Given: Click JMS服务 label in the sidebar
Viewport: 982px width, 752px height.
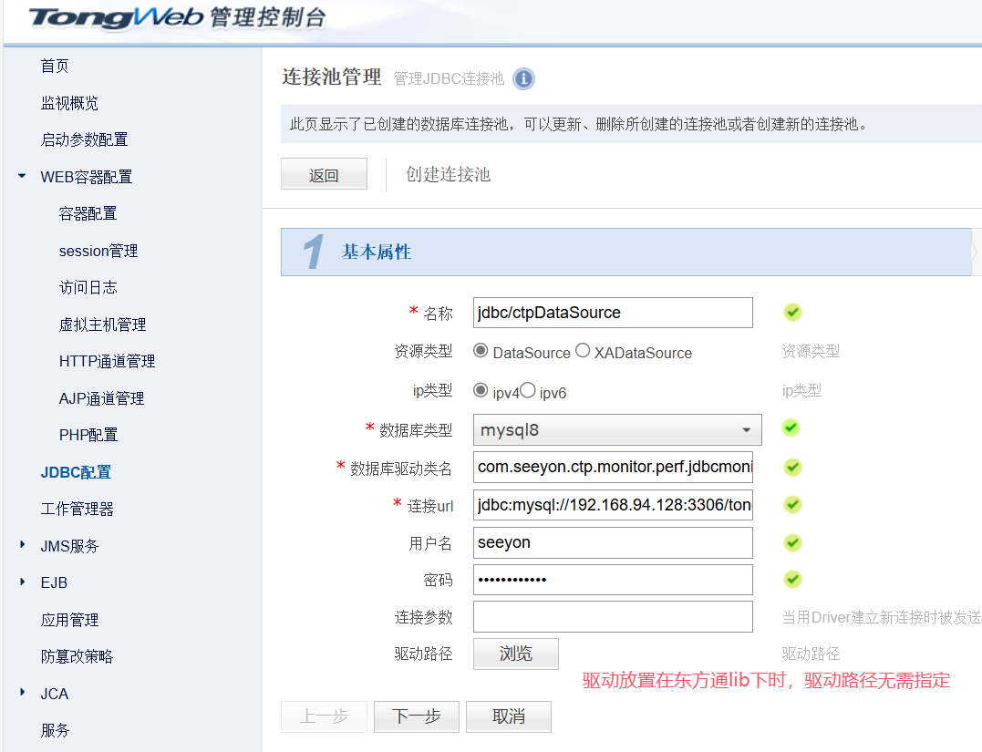Looking at the screenshot, I should click(x=69, y=546).
